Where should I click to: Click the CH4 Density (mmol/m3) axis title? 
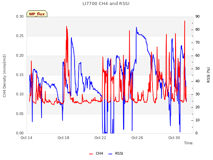pos(4,76)
